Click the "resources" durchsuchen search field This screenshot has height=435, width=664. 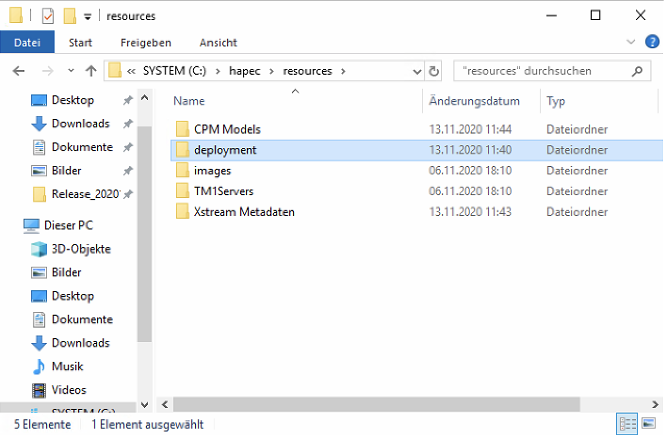[x=542, y=71]
